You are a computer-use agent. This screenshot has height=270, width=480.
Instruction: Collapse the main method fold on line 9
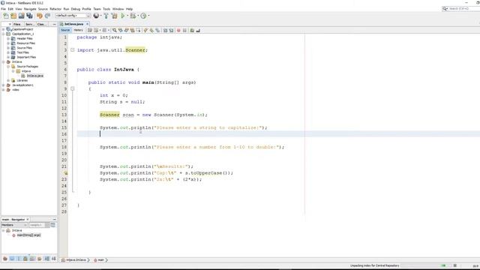73,88
